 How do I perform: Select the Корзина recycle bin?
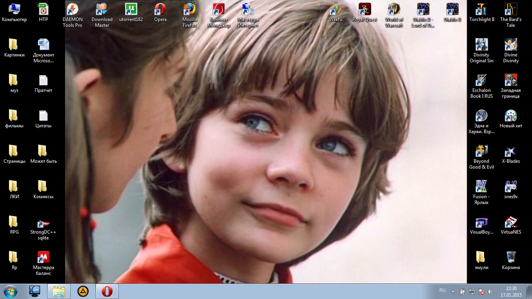[x=511, y=260]
